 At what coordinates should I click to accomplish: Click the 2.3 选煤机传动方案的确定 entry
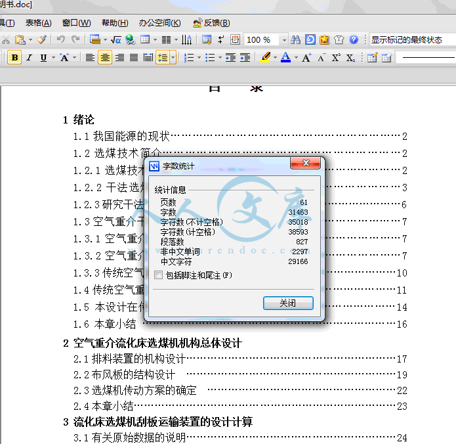point(240,390)
